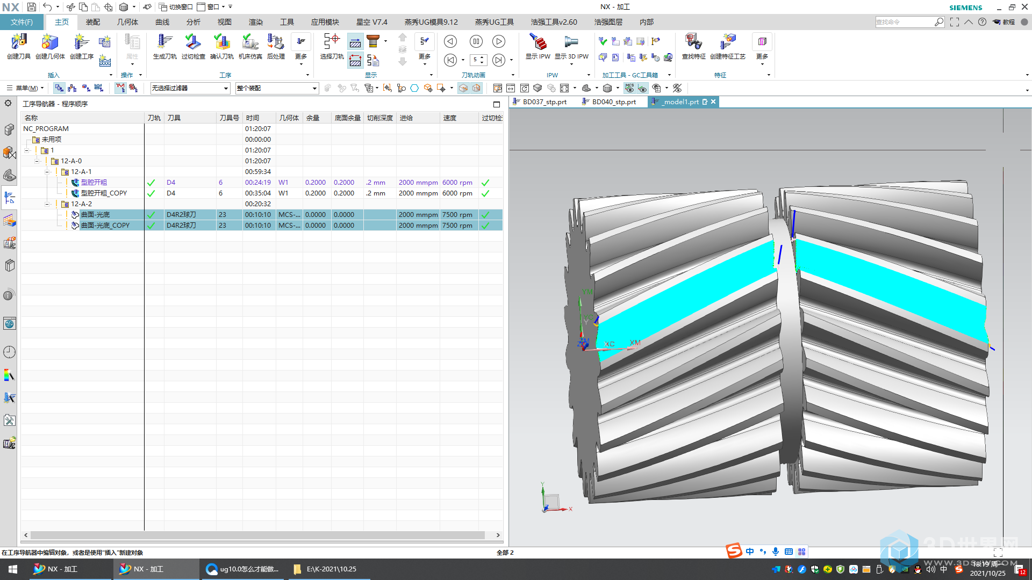Expand the 菜单(M) menu dropdown
The height and width of the screenshot is (580, 1032).
(x=25, y=88)
